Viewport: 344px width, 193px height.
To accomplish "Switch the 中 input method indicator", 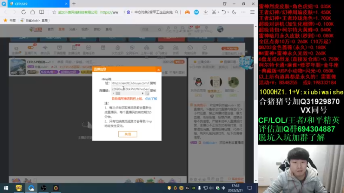I will [223, 188].
